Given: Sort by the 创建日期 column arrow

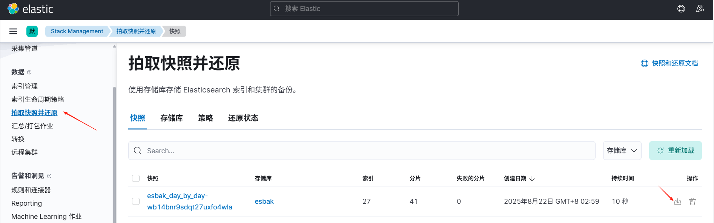Looking at the screenshot, I should click(x=532, y=178).
